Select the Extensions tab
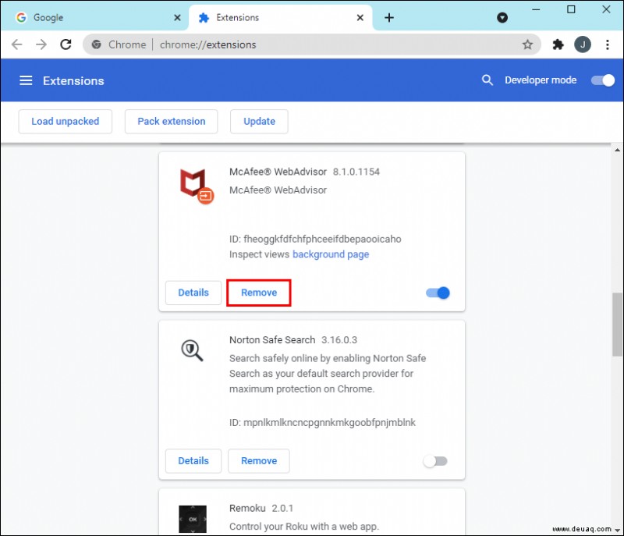The width and height of the screenshot is (624, 536). click(281, 17)
